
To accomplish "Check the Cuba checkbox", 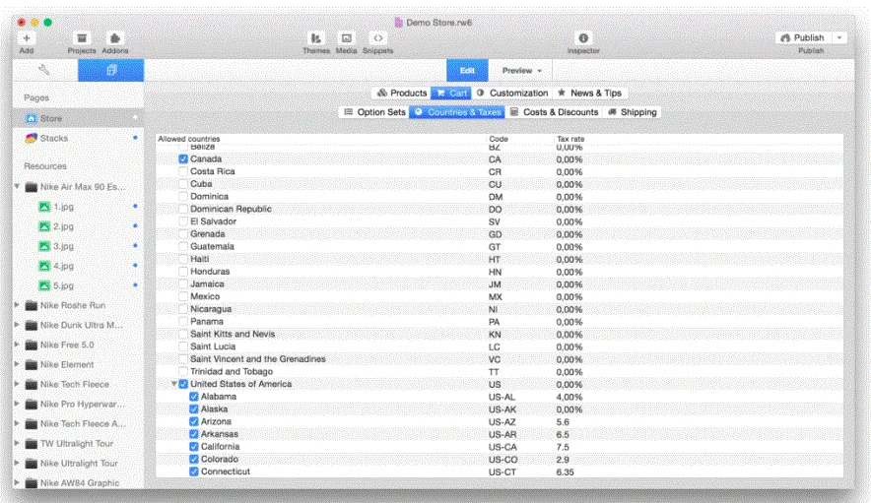I will [182, 184].
